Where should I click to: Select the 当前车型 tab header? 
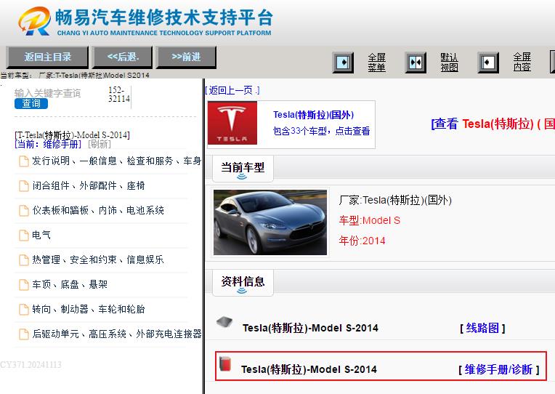[x=243, y=169]
